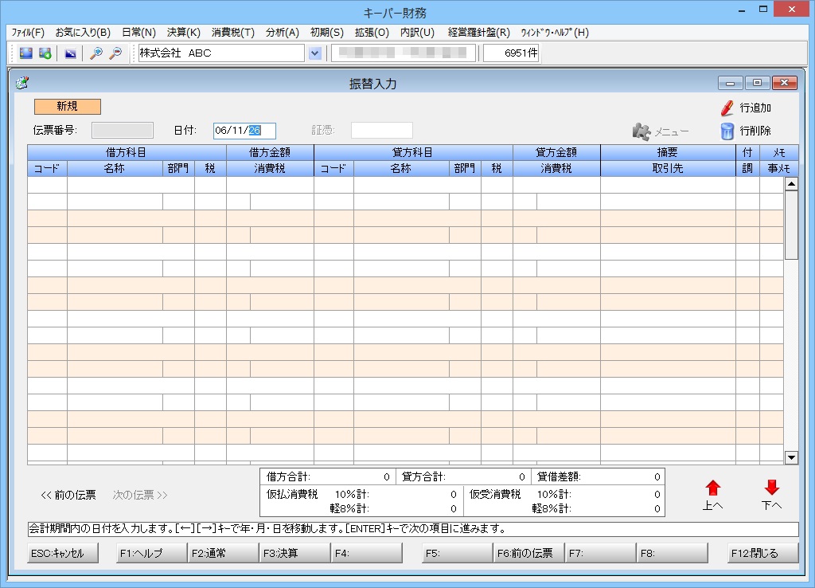Open the 内訳(U) menu
The width and height of the screenshot is (815, 588).
click(x=417, y=32)
